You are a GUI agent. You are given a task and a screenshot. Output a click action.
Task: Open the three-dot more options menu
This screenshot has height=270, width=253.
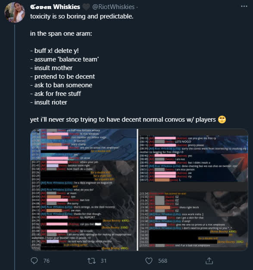pos(244,6)
